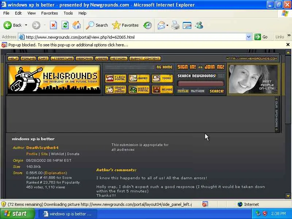The width and height of the screenshot is (292, 219).
Task: Print the page with the printer icon
Action: [x=176, y=25]
